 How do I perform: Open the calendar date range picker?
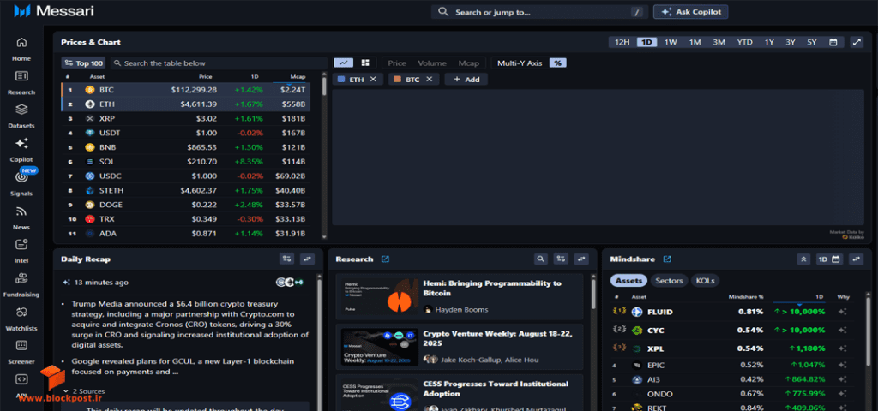click(833, 42)
